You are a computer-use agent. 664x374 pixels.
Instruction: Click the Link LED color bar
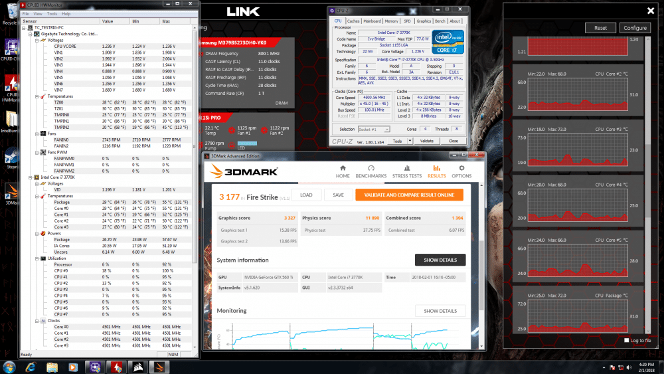247,143
